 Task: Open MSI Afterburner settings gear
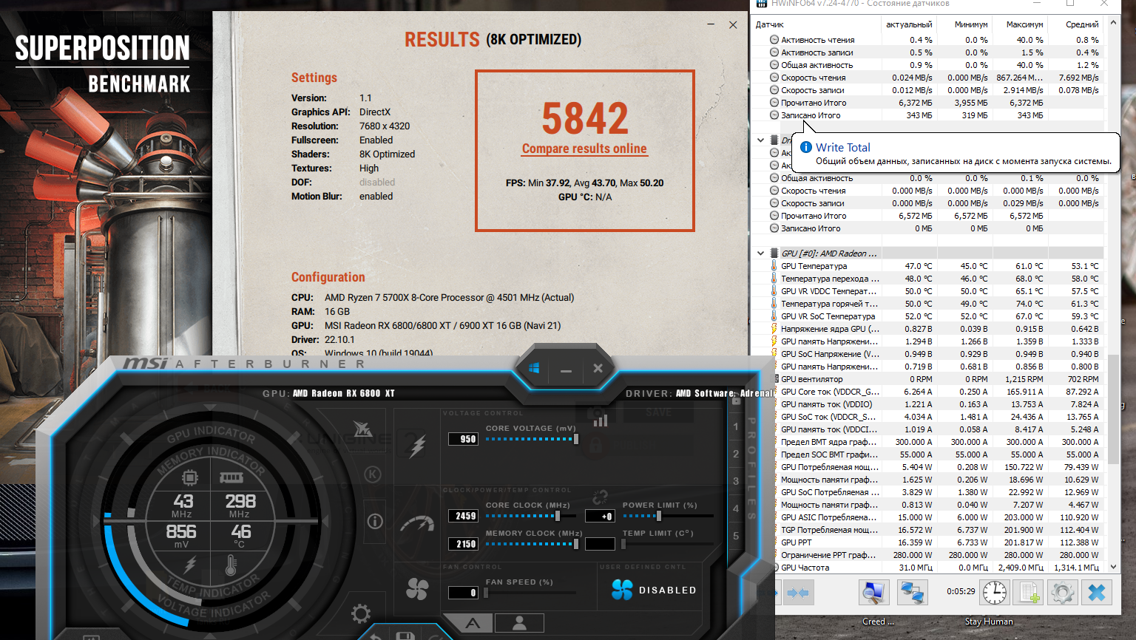[x=361, y=613]
